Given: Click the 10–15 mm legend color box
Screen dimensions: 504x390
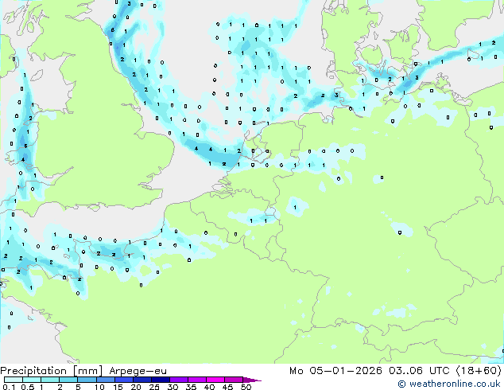Looking at the screenshot, I should 106,380.
